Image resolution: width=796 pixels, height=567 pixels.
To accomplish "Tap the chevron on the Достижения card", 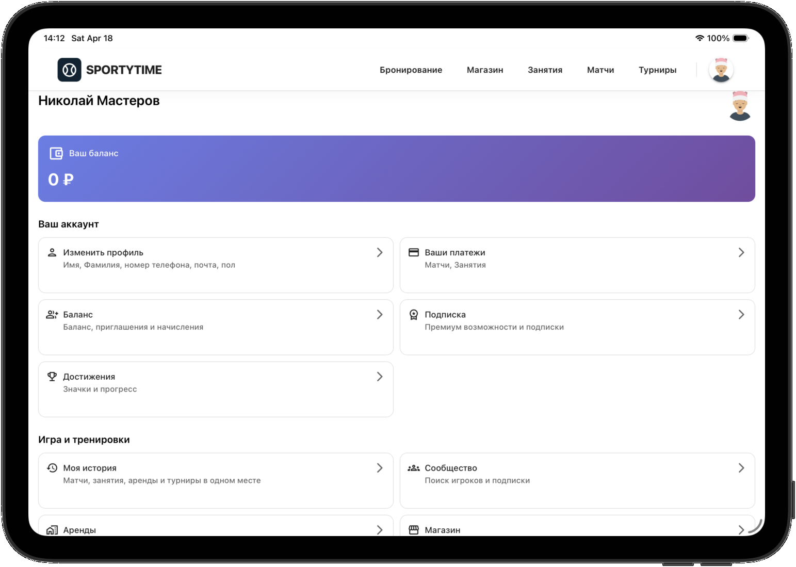I will pyautogui.click(x=380, y=377).
